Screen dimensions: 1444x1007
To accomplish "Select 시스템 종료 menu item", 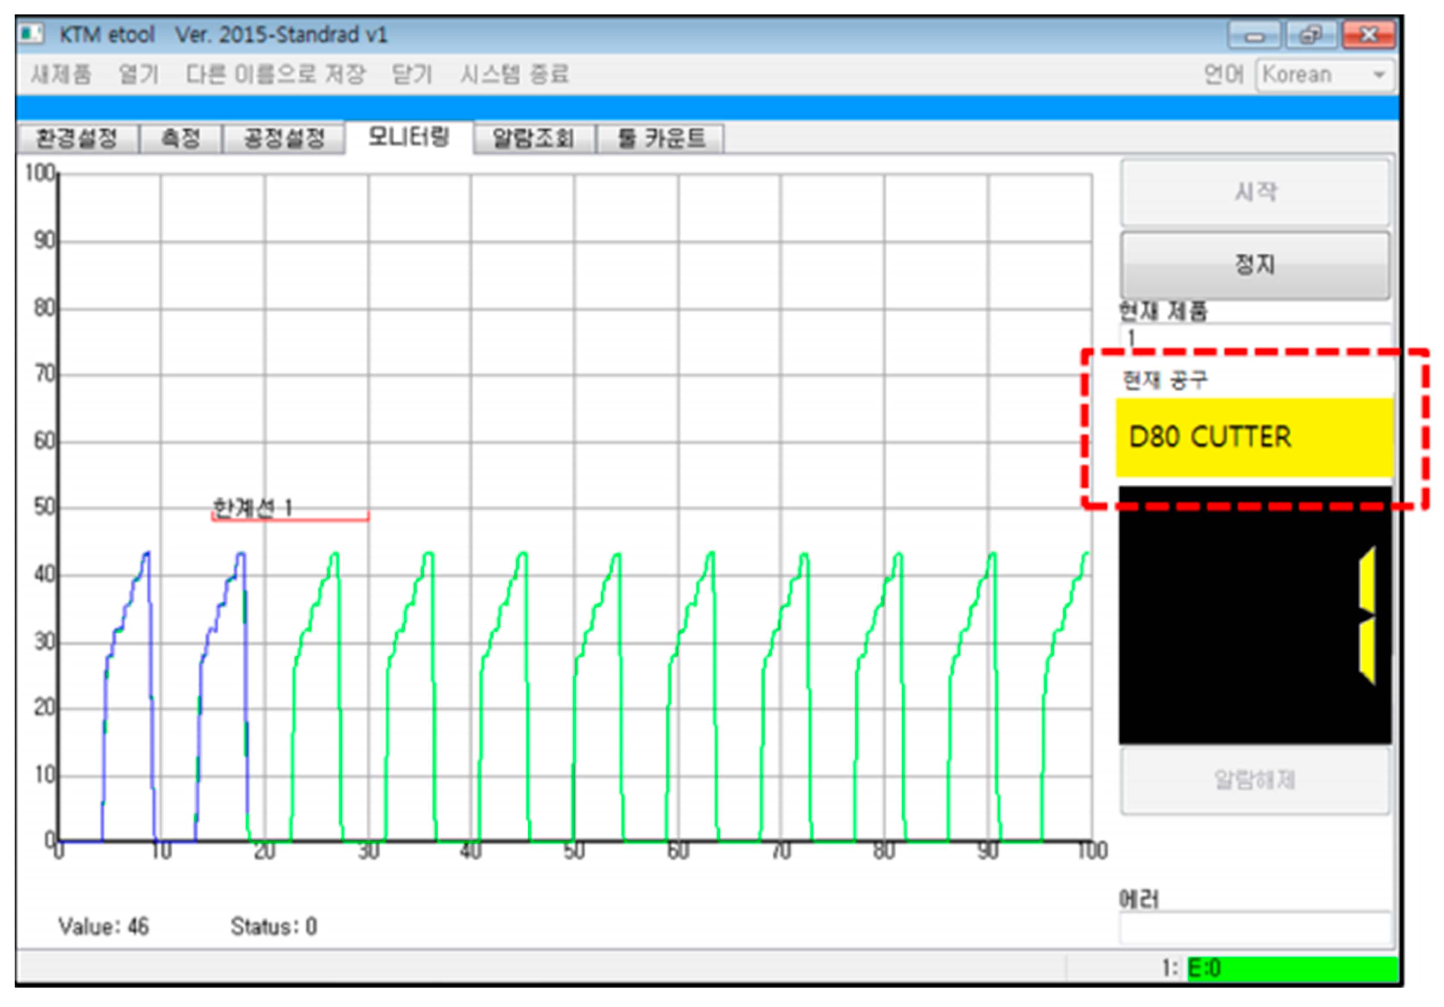I will 514,75.
